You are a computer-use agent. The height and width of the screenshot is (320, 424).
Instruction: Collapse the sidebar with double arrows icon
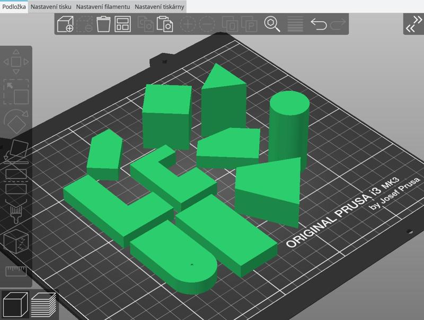414,24
